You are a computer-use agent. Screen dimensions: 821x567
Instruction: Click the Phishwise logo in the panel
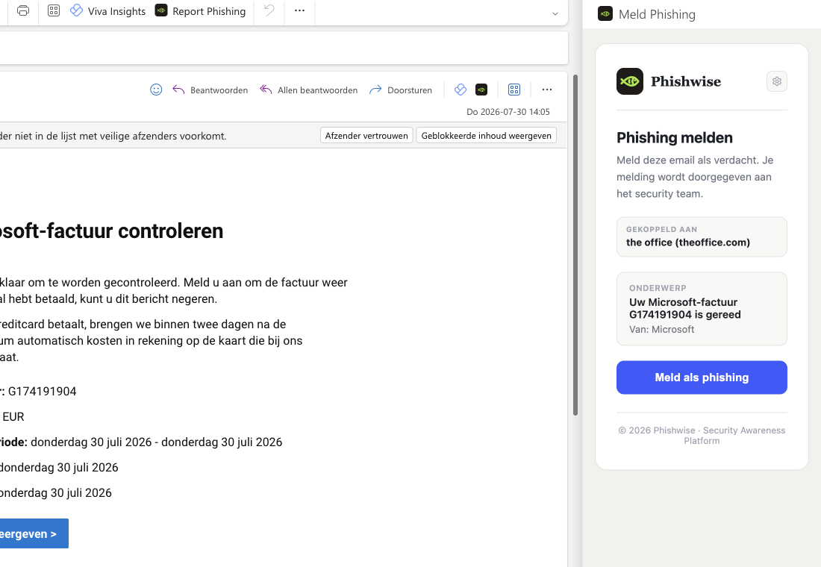tap(630, 81)
